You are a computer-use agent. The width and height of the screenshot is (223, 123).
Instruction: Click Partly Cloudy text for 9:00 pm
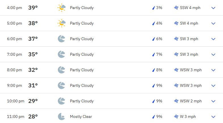[82, 86]
